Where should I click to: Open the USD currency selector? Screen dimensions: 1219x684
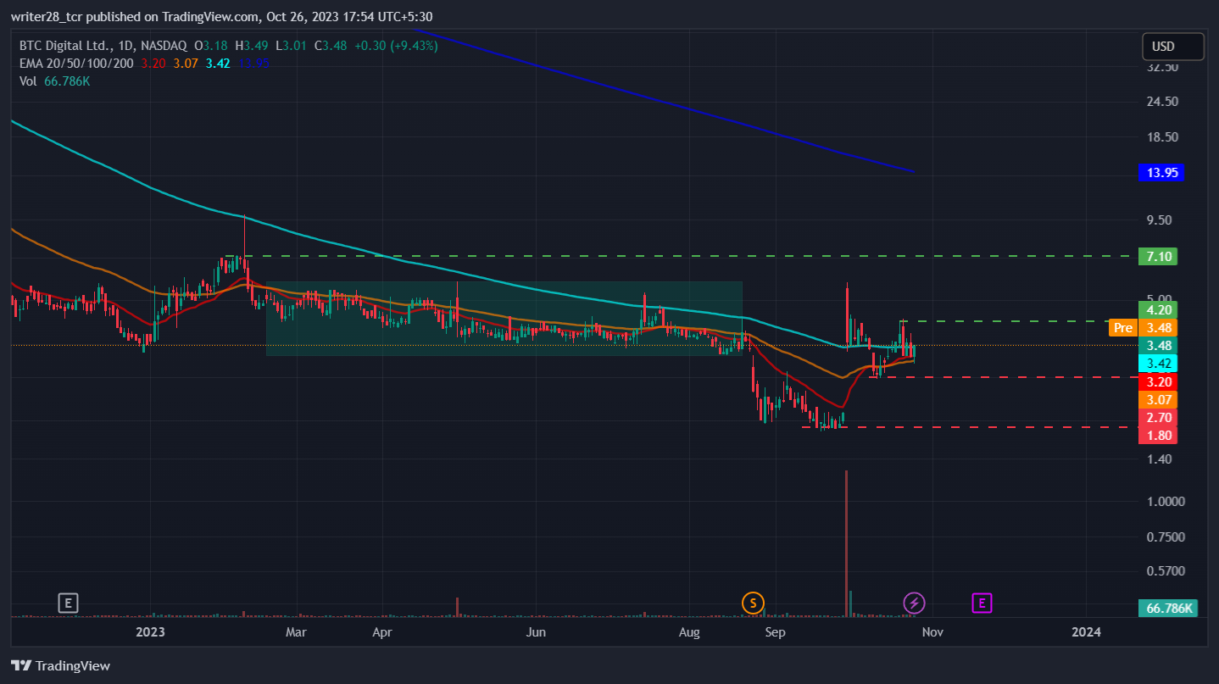pyautogui.click(x=1173, y=47)
